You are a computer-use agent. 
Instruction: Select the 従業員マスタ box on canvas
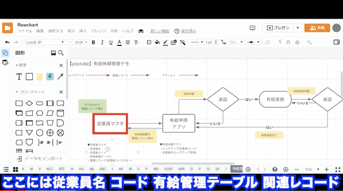110,123
